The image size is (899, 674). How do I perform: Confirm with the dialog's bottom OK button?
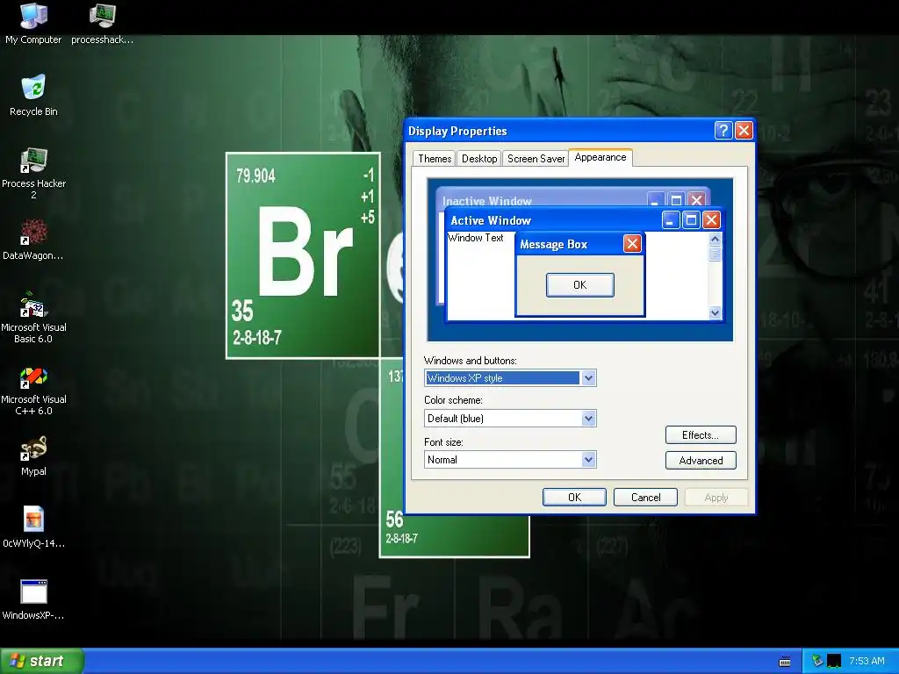point(574,498)
